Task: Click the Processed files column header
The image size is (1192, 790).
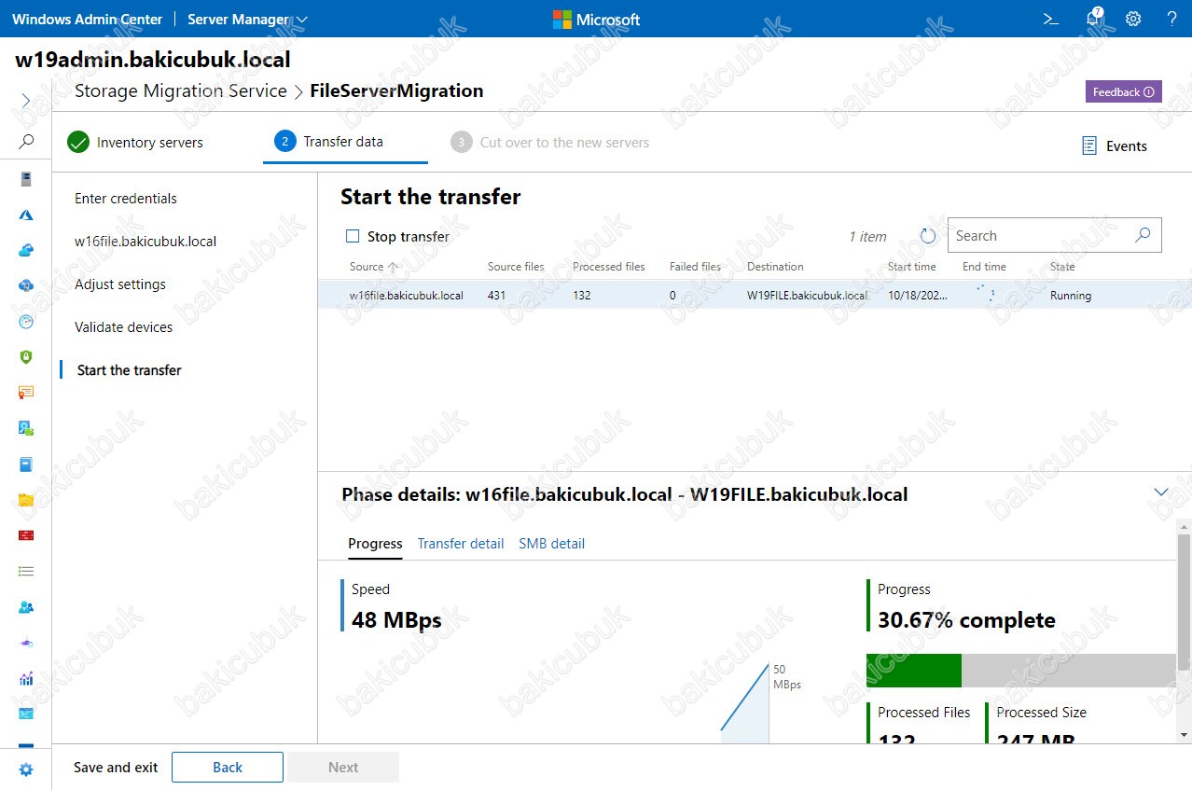Action: tap(609, 267)
